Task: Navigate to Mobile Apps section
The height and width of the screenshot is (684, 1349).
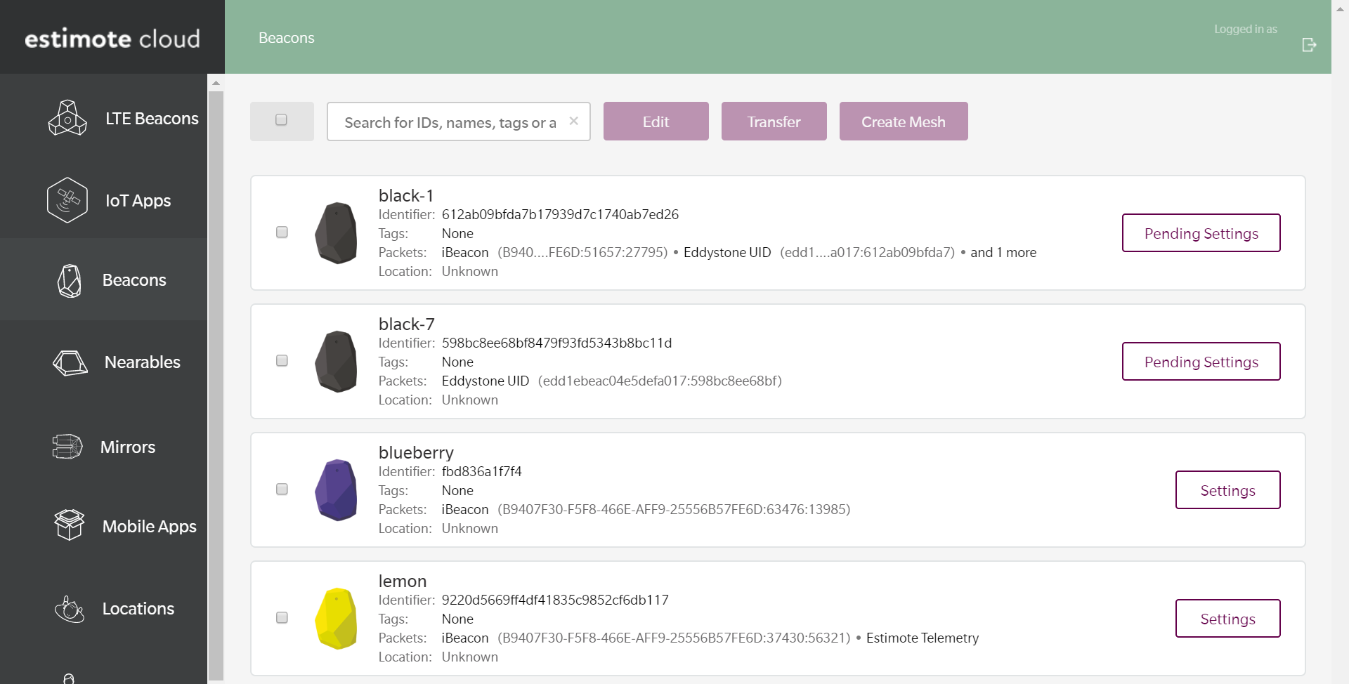Action: coord(150,527)
